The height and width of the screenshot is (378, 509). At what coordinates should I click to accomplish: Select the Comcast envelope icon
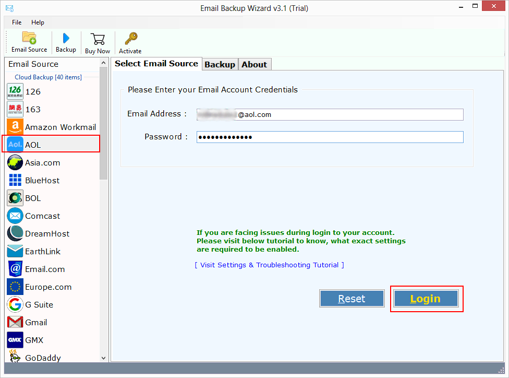click(15, 216)
